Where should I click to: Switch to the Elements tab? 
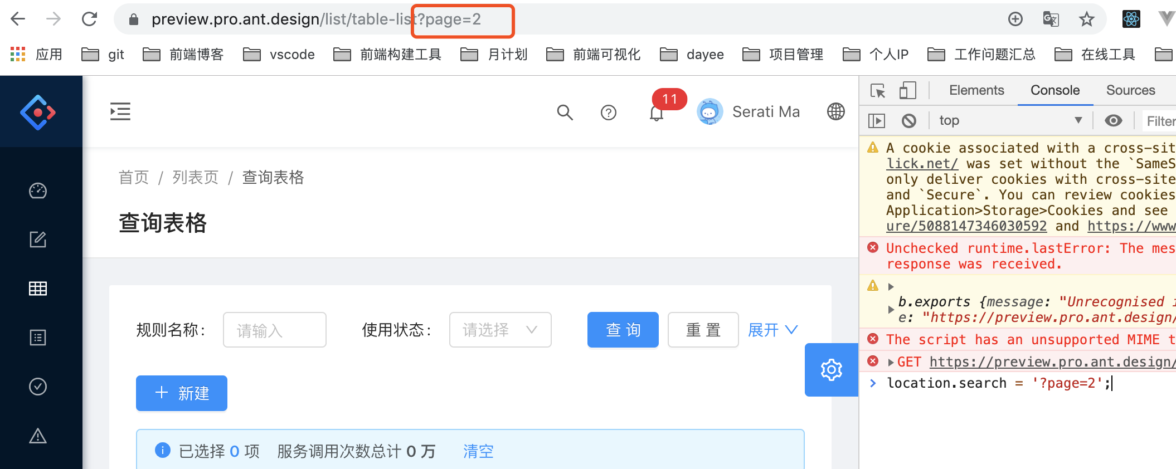click(976, 90)
